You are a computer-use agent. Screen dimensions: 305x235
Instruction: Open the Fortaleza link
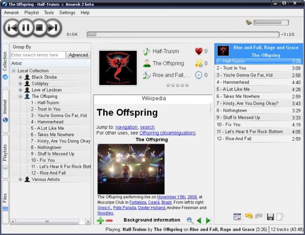[x=138, y=203]
